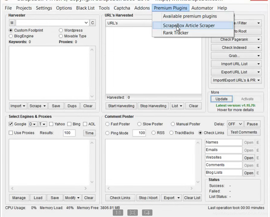Click the screenshot edit icon at bottom
This screenshot has height=217, width=270.
tap(147, 213)
